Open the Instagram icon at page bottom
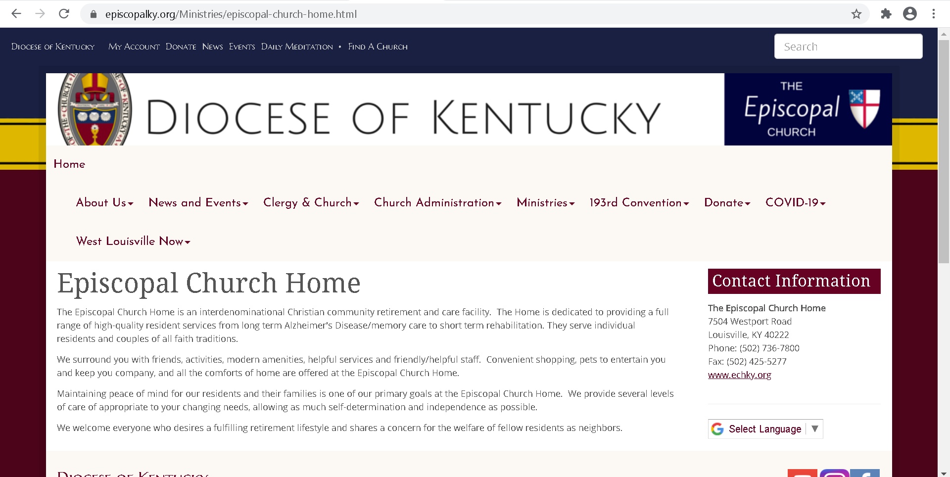 point(835,474)
